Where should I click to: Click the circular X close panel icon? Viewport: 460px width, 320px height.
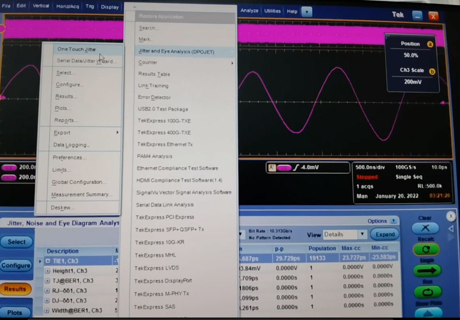click(x=451, y=217)
